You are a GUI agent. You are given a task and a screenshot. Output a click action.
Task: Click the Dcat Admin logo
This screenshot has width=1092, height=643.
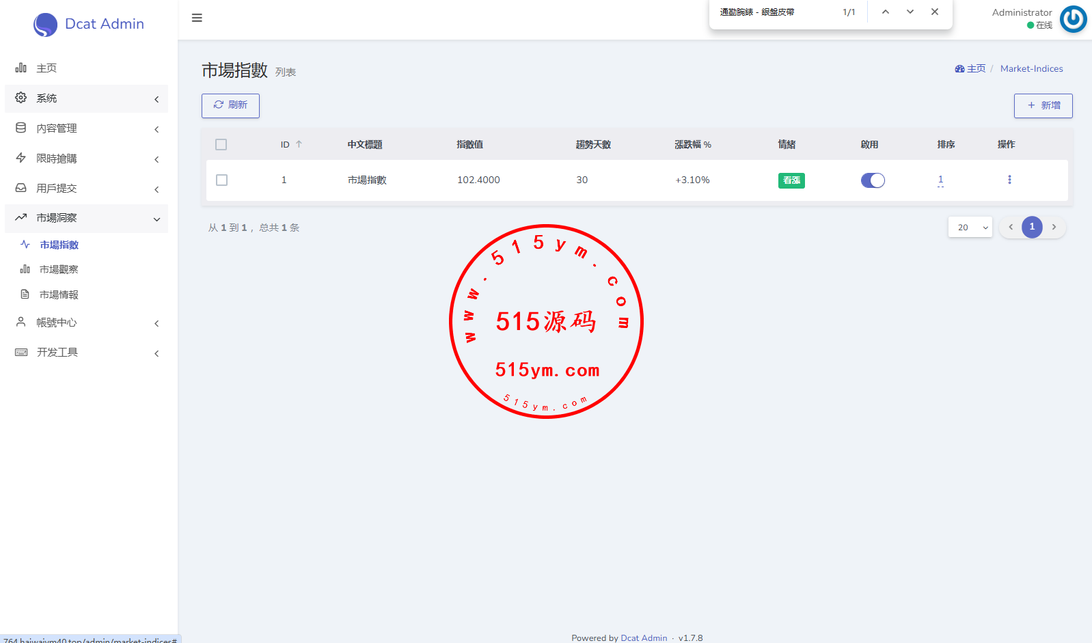click(x=89, y=24)
